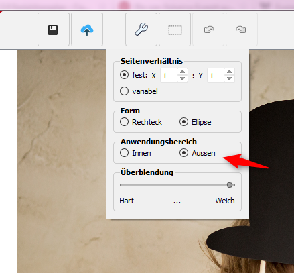Click the Überblendung slider track near Hart
Screen dimensions: 294x273
coord(129,185)
